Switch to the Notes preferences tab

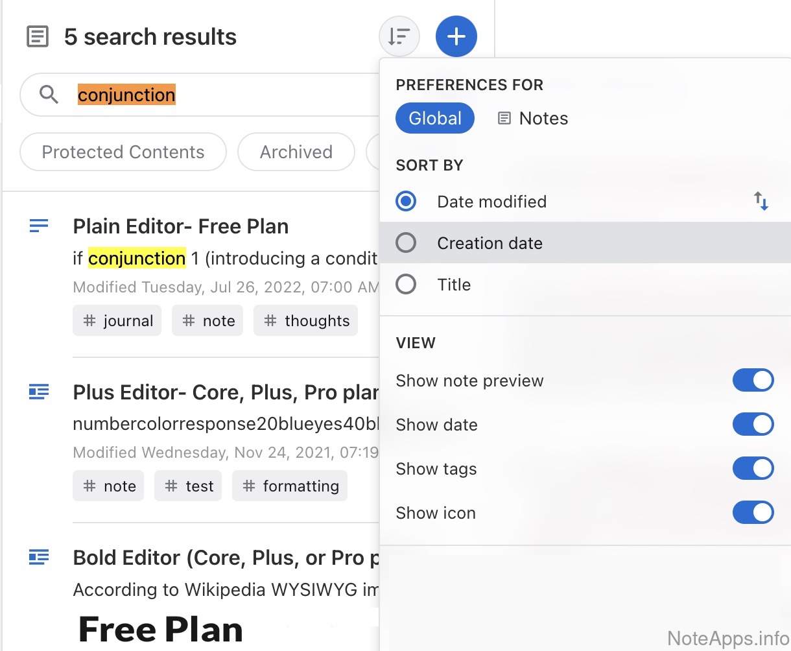coord(533,119)
